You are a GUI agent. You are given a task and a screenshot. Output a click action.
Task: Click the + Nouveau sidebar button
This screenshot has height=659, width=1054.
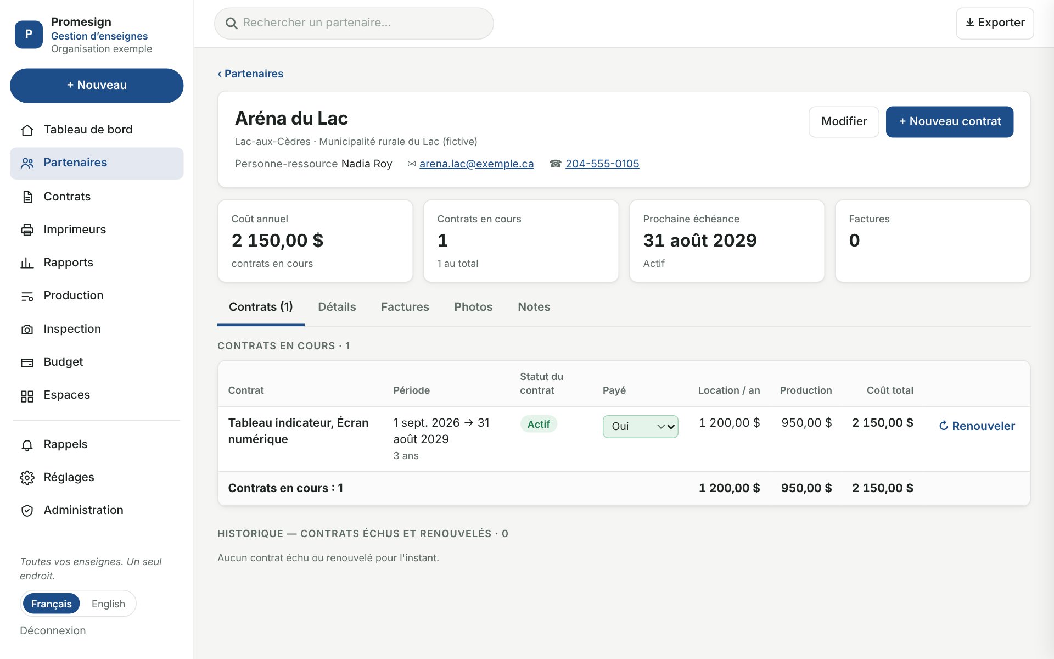pos(97,85)
